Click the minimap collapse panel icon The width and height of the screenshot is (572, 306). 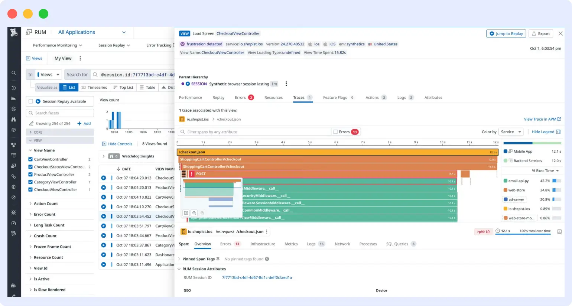tap(186, 213)
